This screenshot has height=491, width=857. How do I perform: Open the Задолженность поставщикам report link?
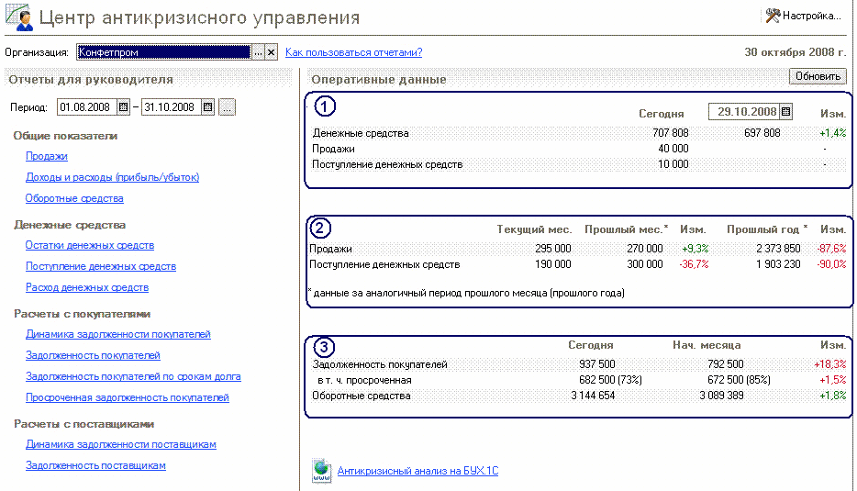(x=95, y=466)
